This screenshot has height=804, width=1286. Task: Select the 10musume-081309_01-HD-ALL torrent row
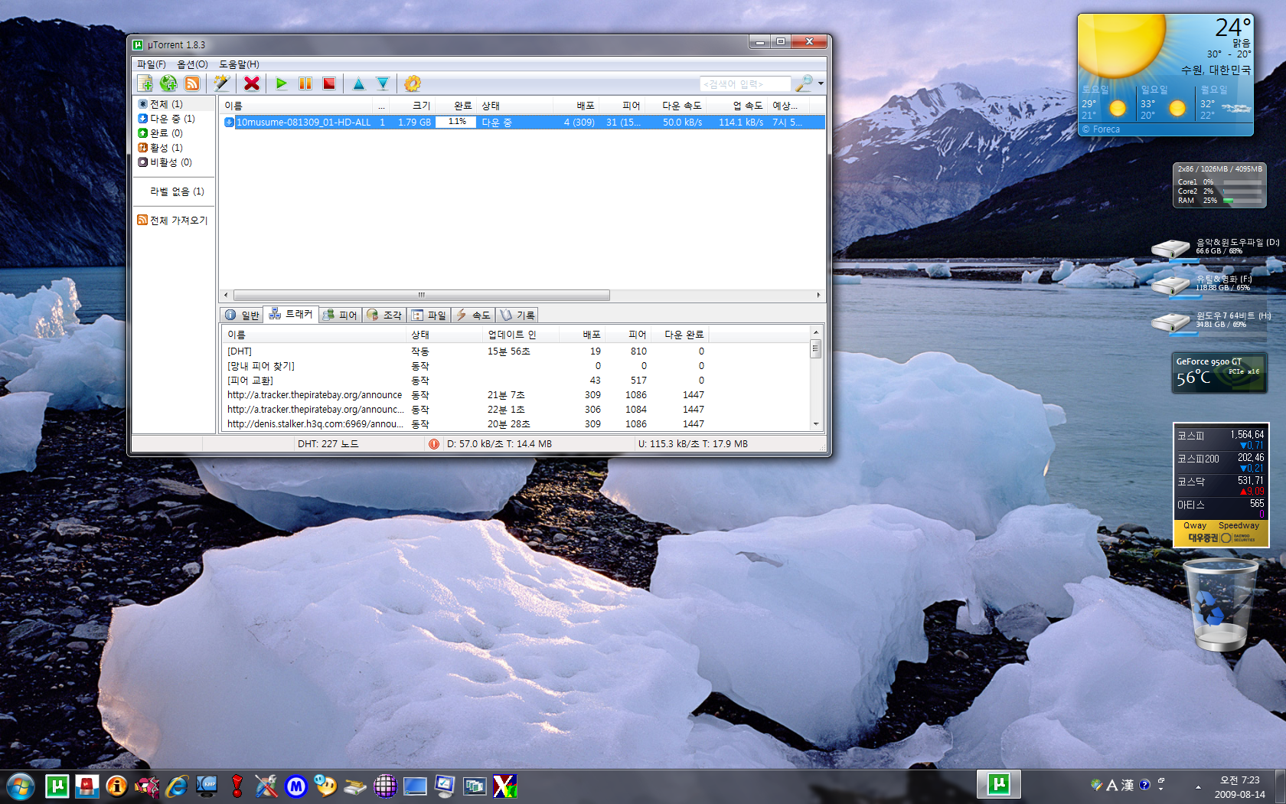523,122
